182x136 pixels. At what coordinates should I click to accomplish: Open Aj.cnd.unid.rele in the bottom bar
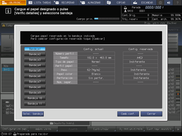click(x=131, y=129)
